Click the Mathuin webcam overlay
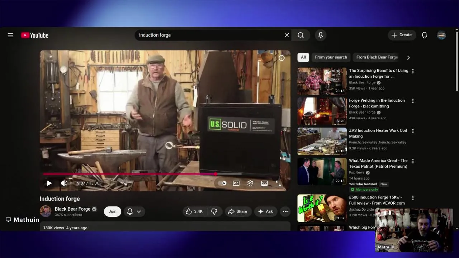This screenshot has width=459, height=258. [414, 230]
